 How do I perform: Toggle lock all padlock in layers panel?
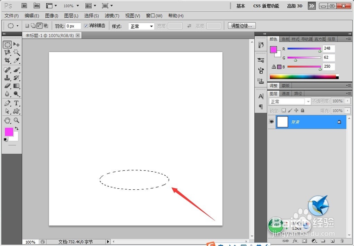coord(303,110)
